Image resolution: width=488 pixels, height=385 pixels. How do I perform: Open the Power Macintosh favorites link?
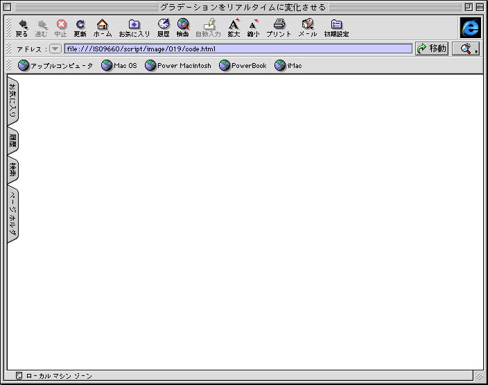178,66
